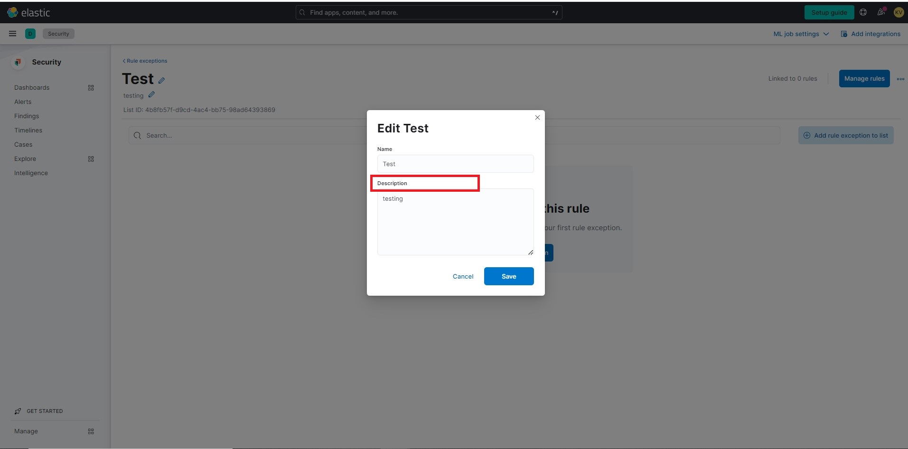Go back via the Rule exceptions link
The image size is (908, 449).
(145, 61)
